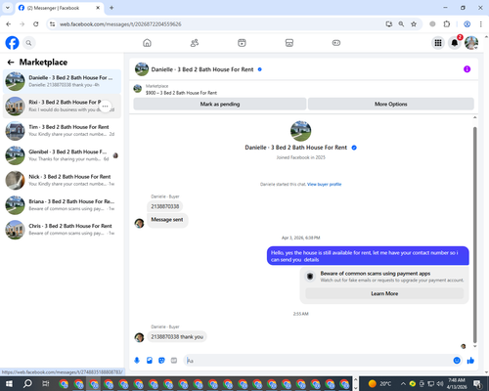Send a thumbs-up like
Viewport: 489px width, 391px height.
(470, 361)
